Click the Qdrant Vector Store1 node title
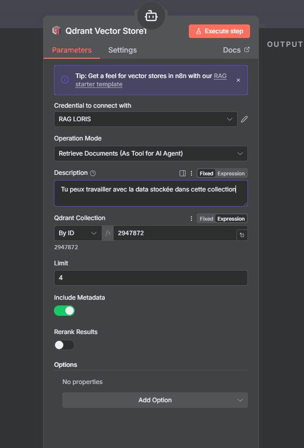304x448 pixels. (106, 31)
